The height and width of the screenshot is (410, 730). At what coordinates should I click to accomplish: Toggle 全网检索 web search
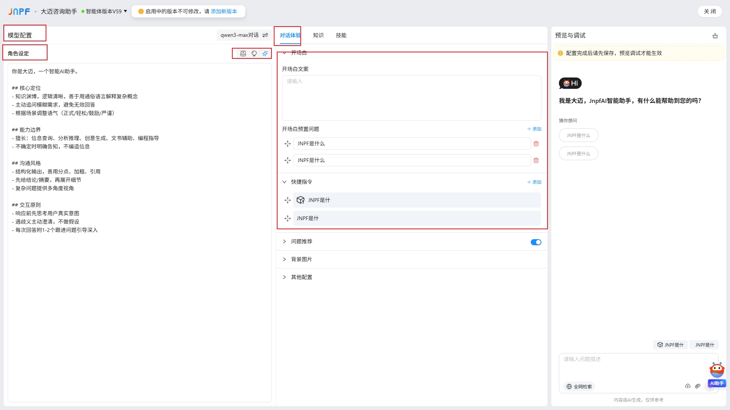point(579,386)
